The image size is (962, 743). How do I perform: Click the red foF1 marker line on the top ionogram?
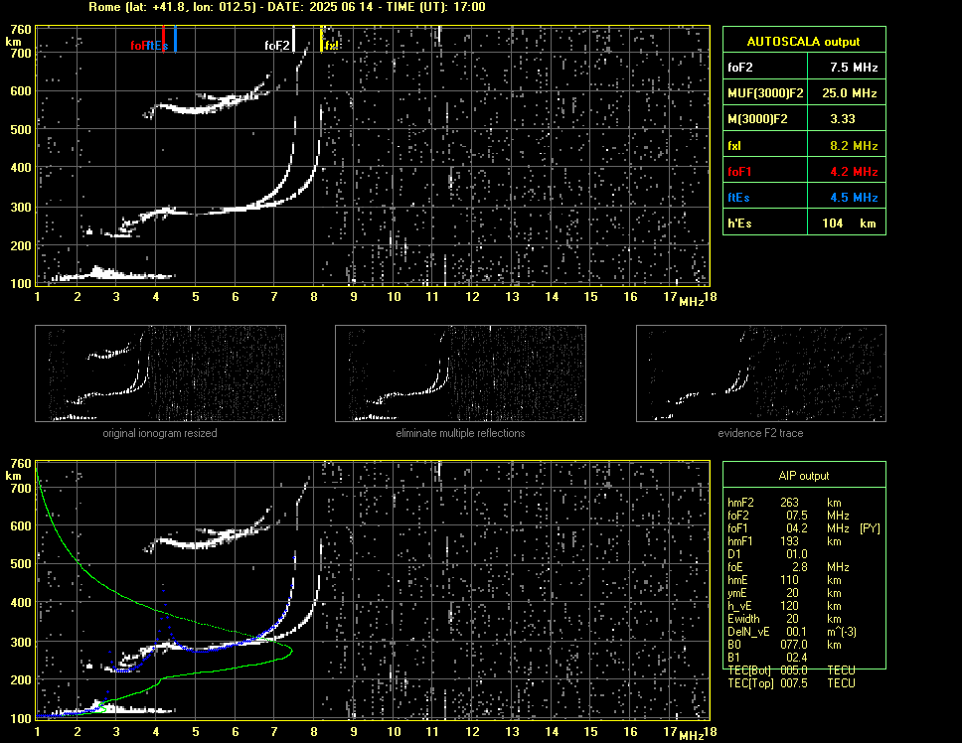click(163, 38)
